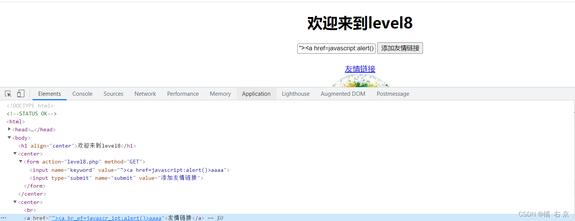Select the input name keyword row
Screen dimensions: 575x221
pos(130,170)
